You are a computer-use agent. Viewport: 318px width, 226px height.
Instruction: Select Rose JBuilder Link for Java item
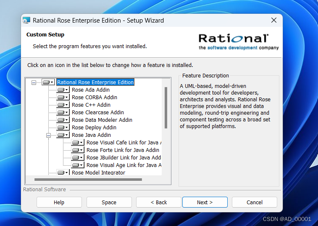point(124,157)
